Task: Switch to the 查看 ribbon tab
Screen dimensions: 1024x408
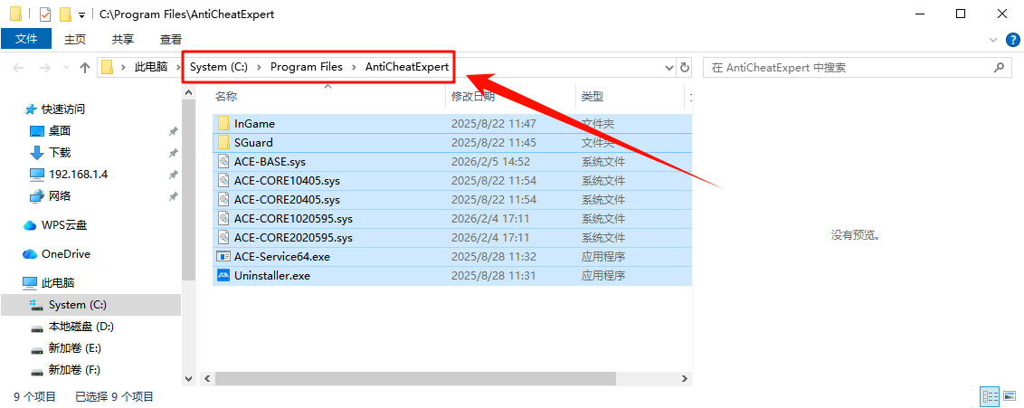Action: point(171,39)
